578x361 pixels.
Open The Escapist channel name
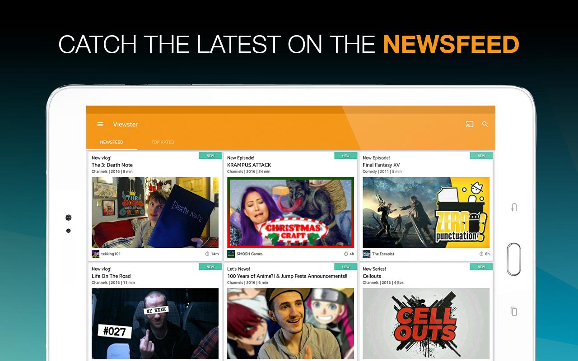point(383,254)
